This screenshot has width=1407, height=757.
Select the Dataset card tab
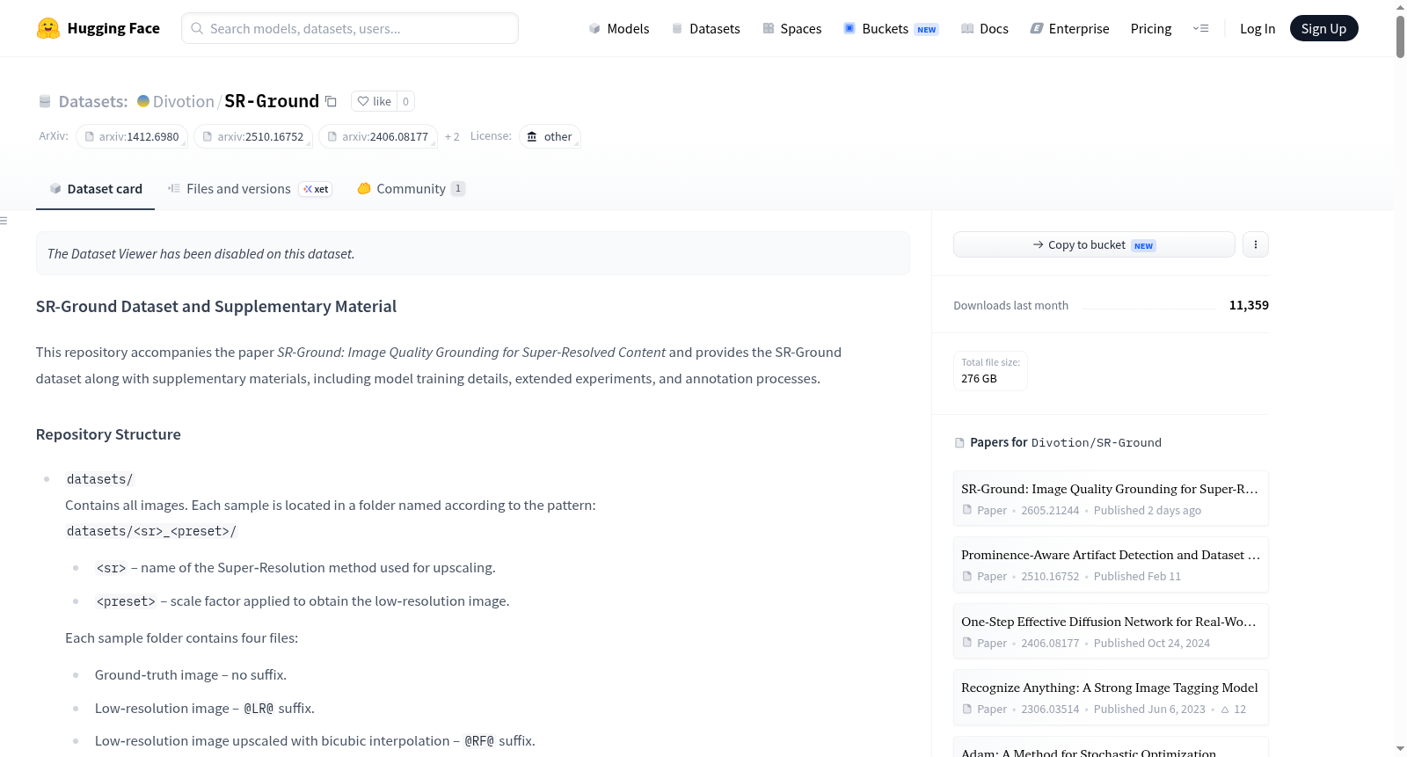point(95,189)
